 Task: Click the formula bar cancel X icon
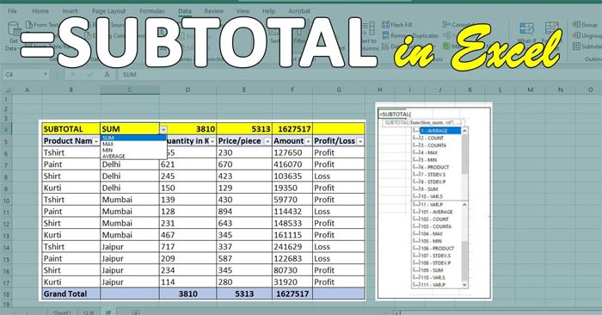click(x=73, y=75)
